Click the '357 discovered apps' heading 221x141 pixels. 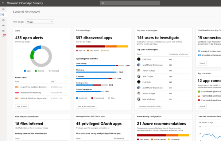click(x=94, y=38)
